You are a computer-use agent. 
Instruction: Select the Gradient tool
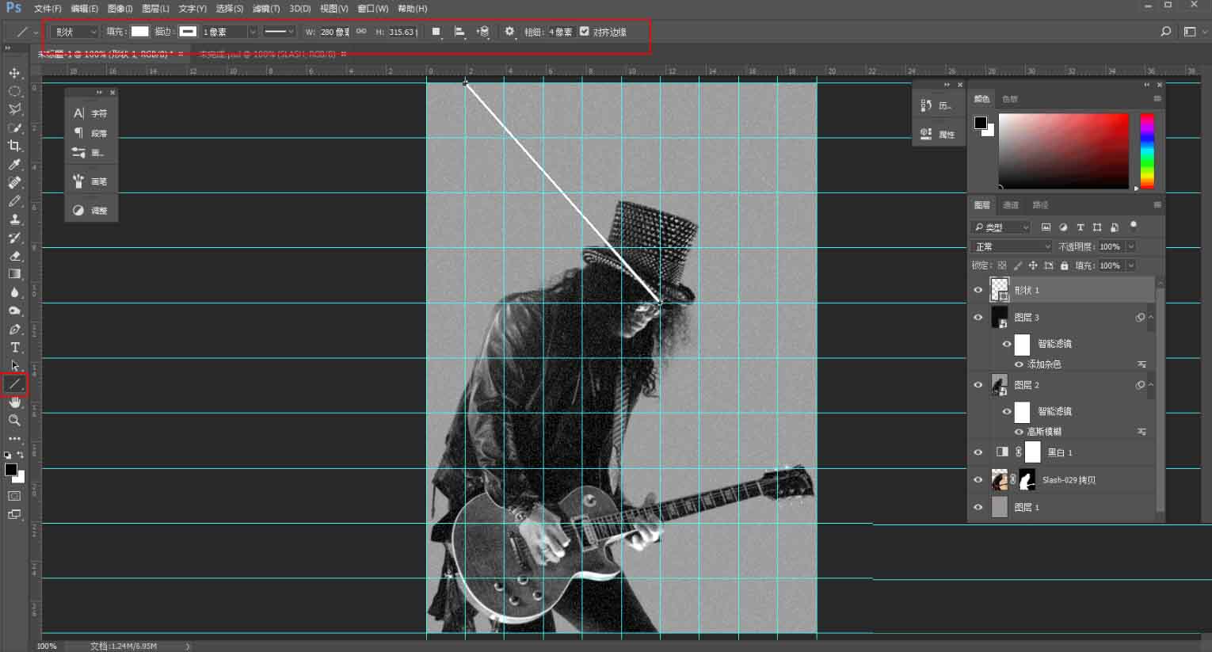click(x=14, y=274)
